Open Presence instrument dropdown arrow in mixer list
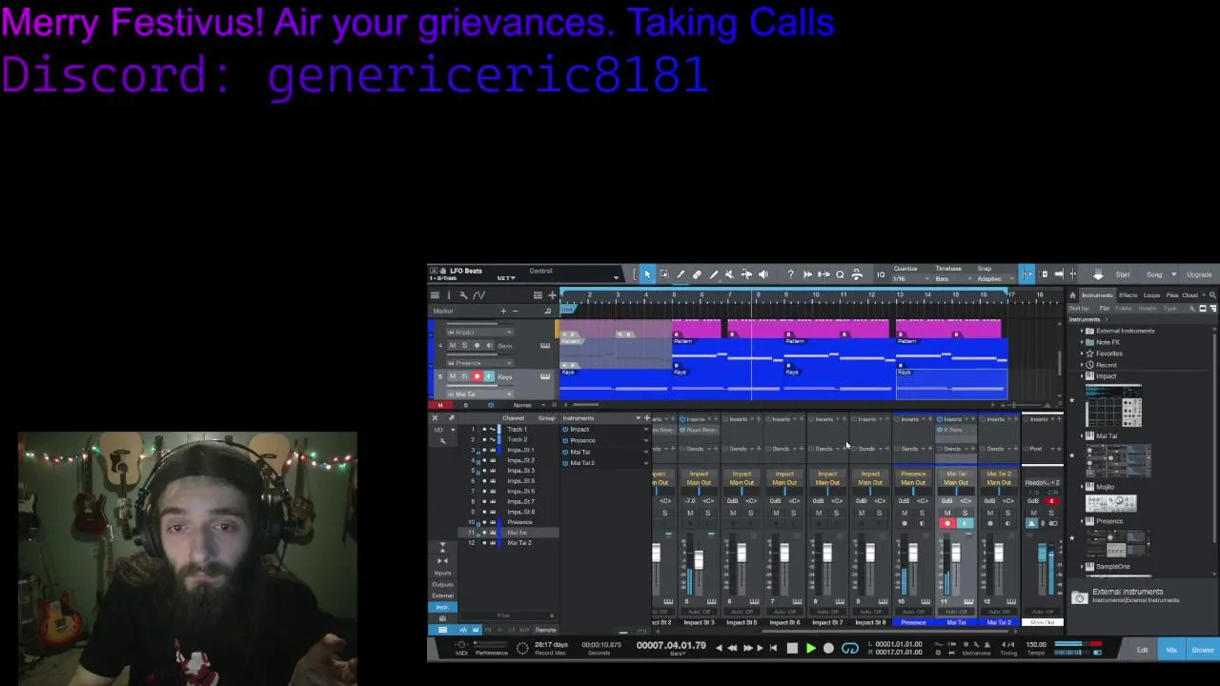Image resolution: width=1220 pixels, height=686 pixels. click(x=645, y=441)
